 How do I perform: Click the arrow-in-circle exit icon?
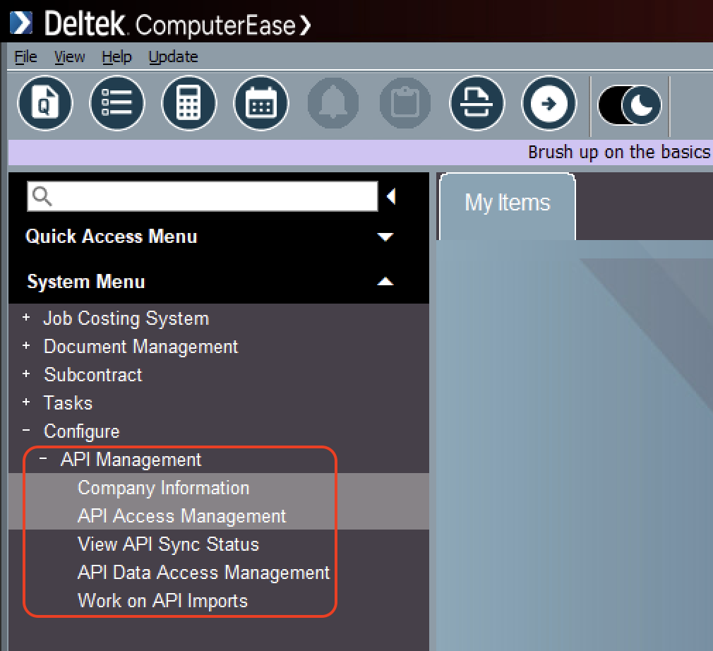click(549, 103)
